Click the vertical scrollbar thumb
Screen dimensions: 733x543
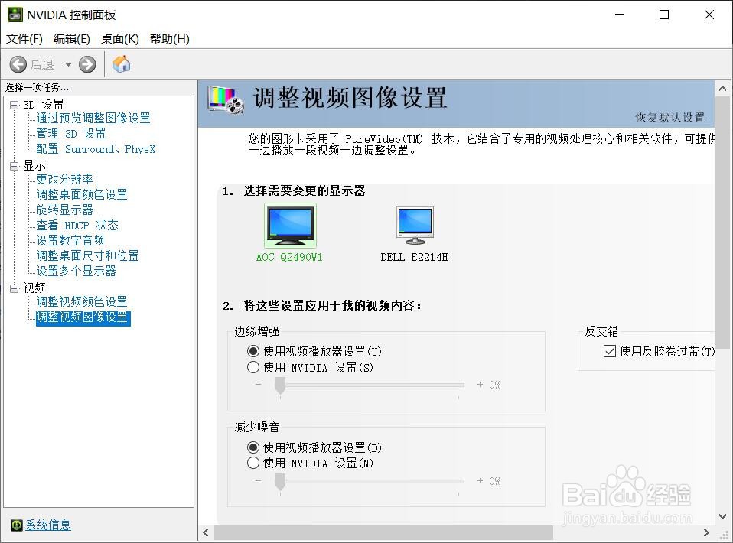point(723,223)
